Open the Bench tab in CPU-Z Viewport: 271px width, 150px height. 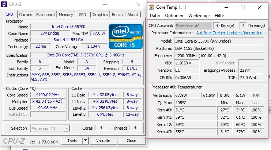coord(117,15)
